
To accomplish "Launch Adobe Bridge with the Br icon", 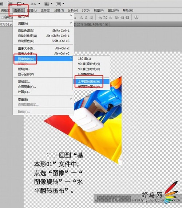I will click(1, 4).
